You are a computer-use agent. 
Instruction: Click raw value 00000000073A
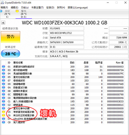[x=115, y=70]
